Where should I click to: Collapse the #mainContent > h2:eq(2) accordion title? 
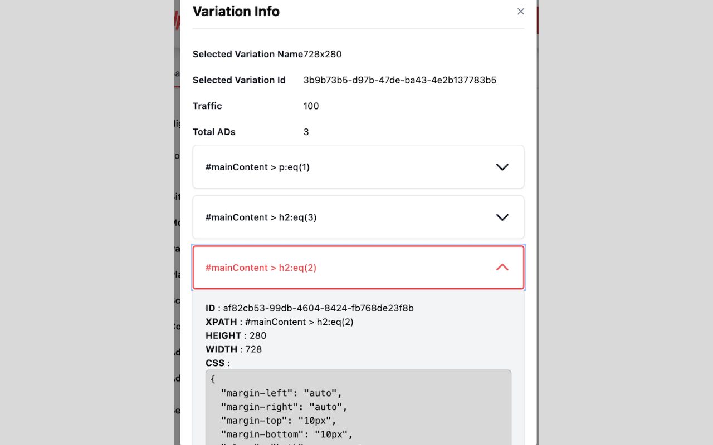pyautogui.click(x=261, y=268)
